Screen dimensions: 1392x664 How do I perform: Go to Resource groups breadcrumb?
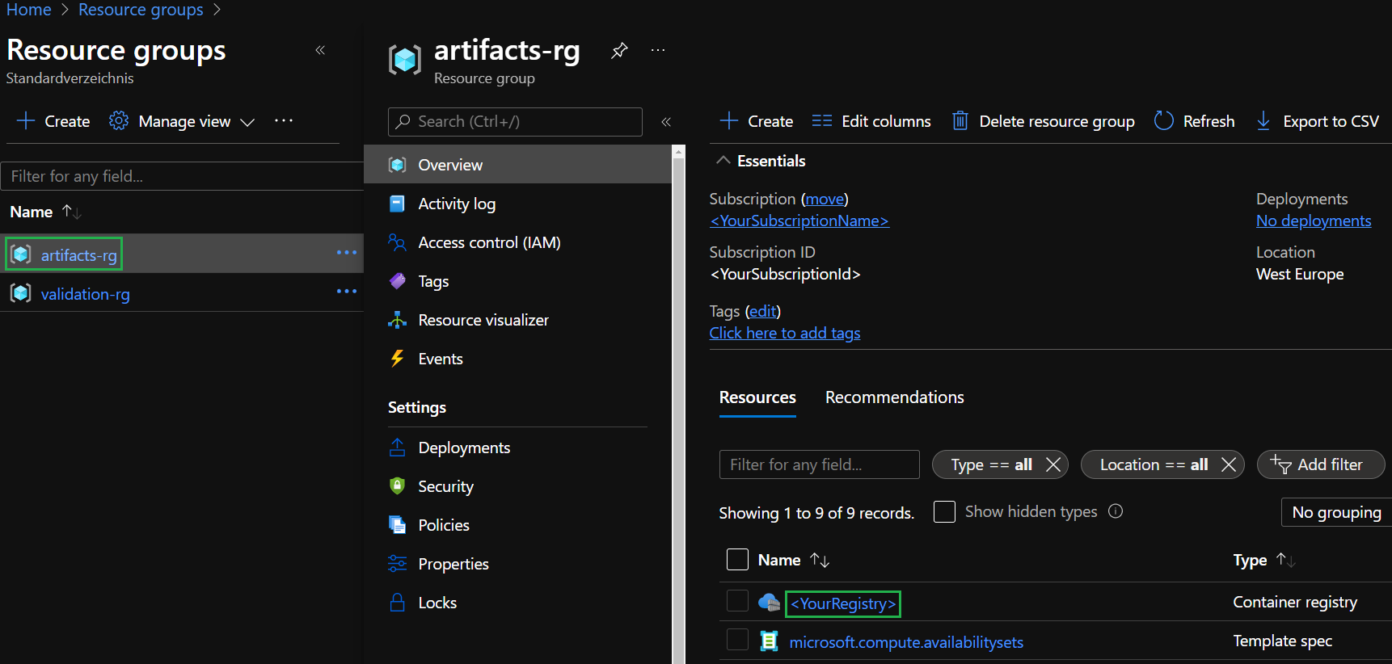(141, 10)
